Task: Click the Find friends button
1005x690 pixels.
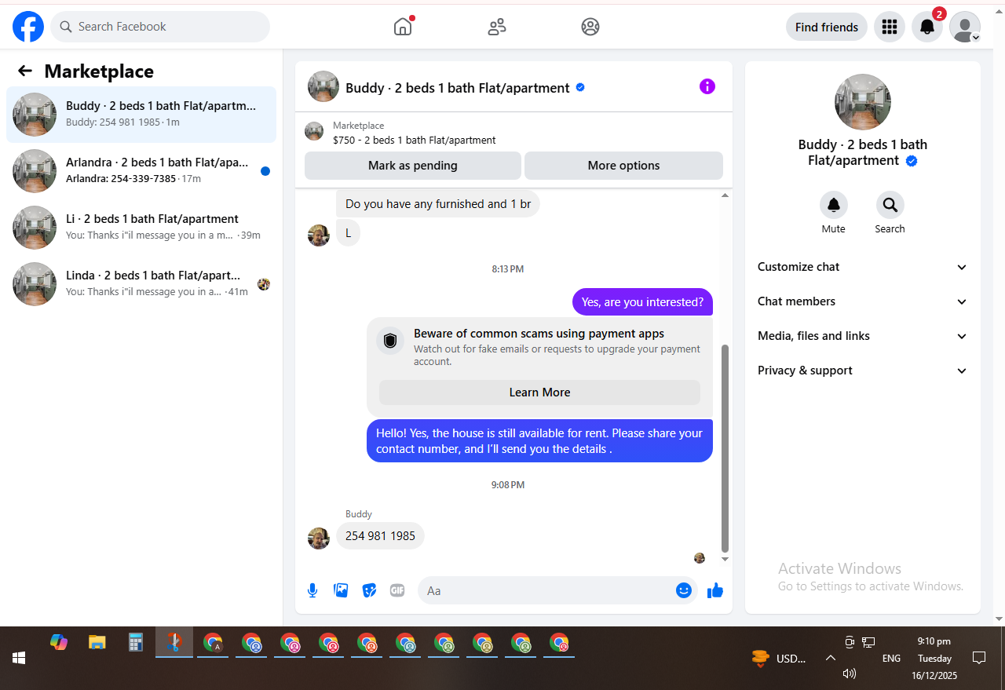Action: (x=827, y=27)
